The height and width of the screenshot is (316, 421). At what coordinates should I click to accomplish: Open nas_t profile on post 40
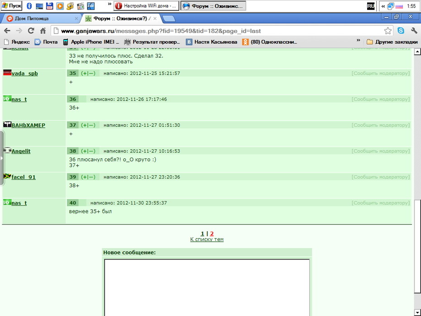click(x=19, y=203)
